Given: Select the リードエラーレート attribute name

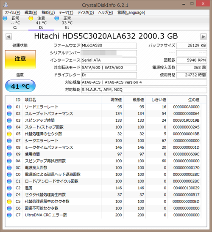Looking at the screenshot, I should pos(42,107).
